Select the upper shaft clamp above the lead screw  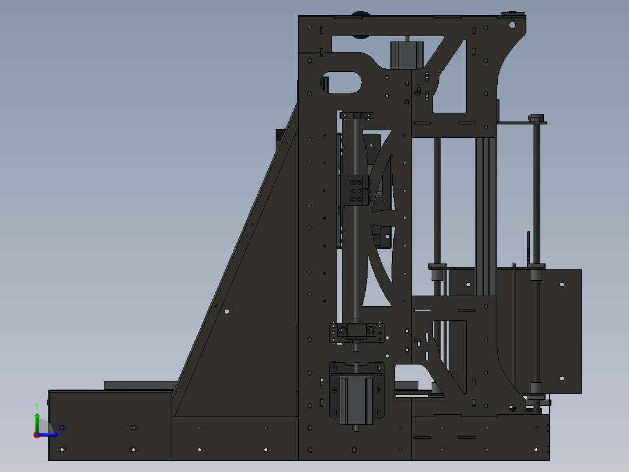tap(356, 116)
